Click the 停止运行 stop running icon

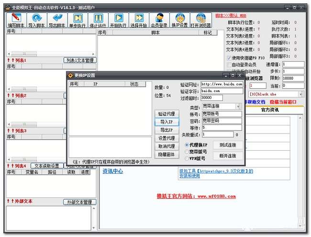(x=98, y=20)
